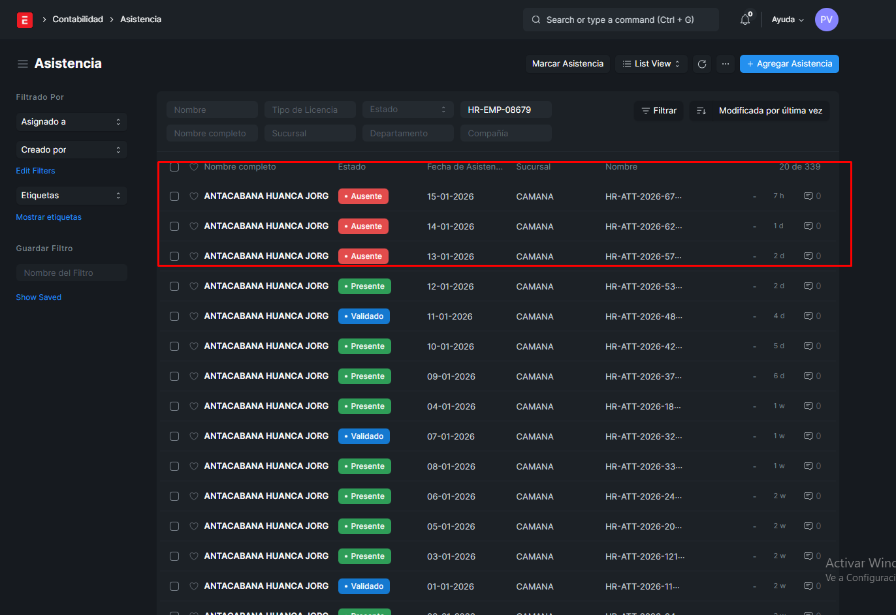The image size is (896, 615).
Task: Go to Contabilidad breadcrumb
Action: click(x=78, y=20)
